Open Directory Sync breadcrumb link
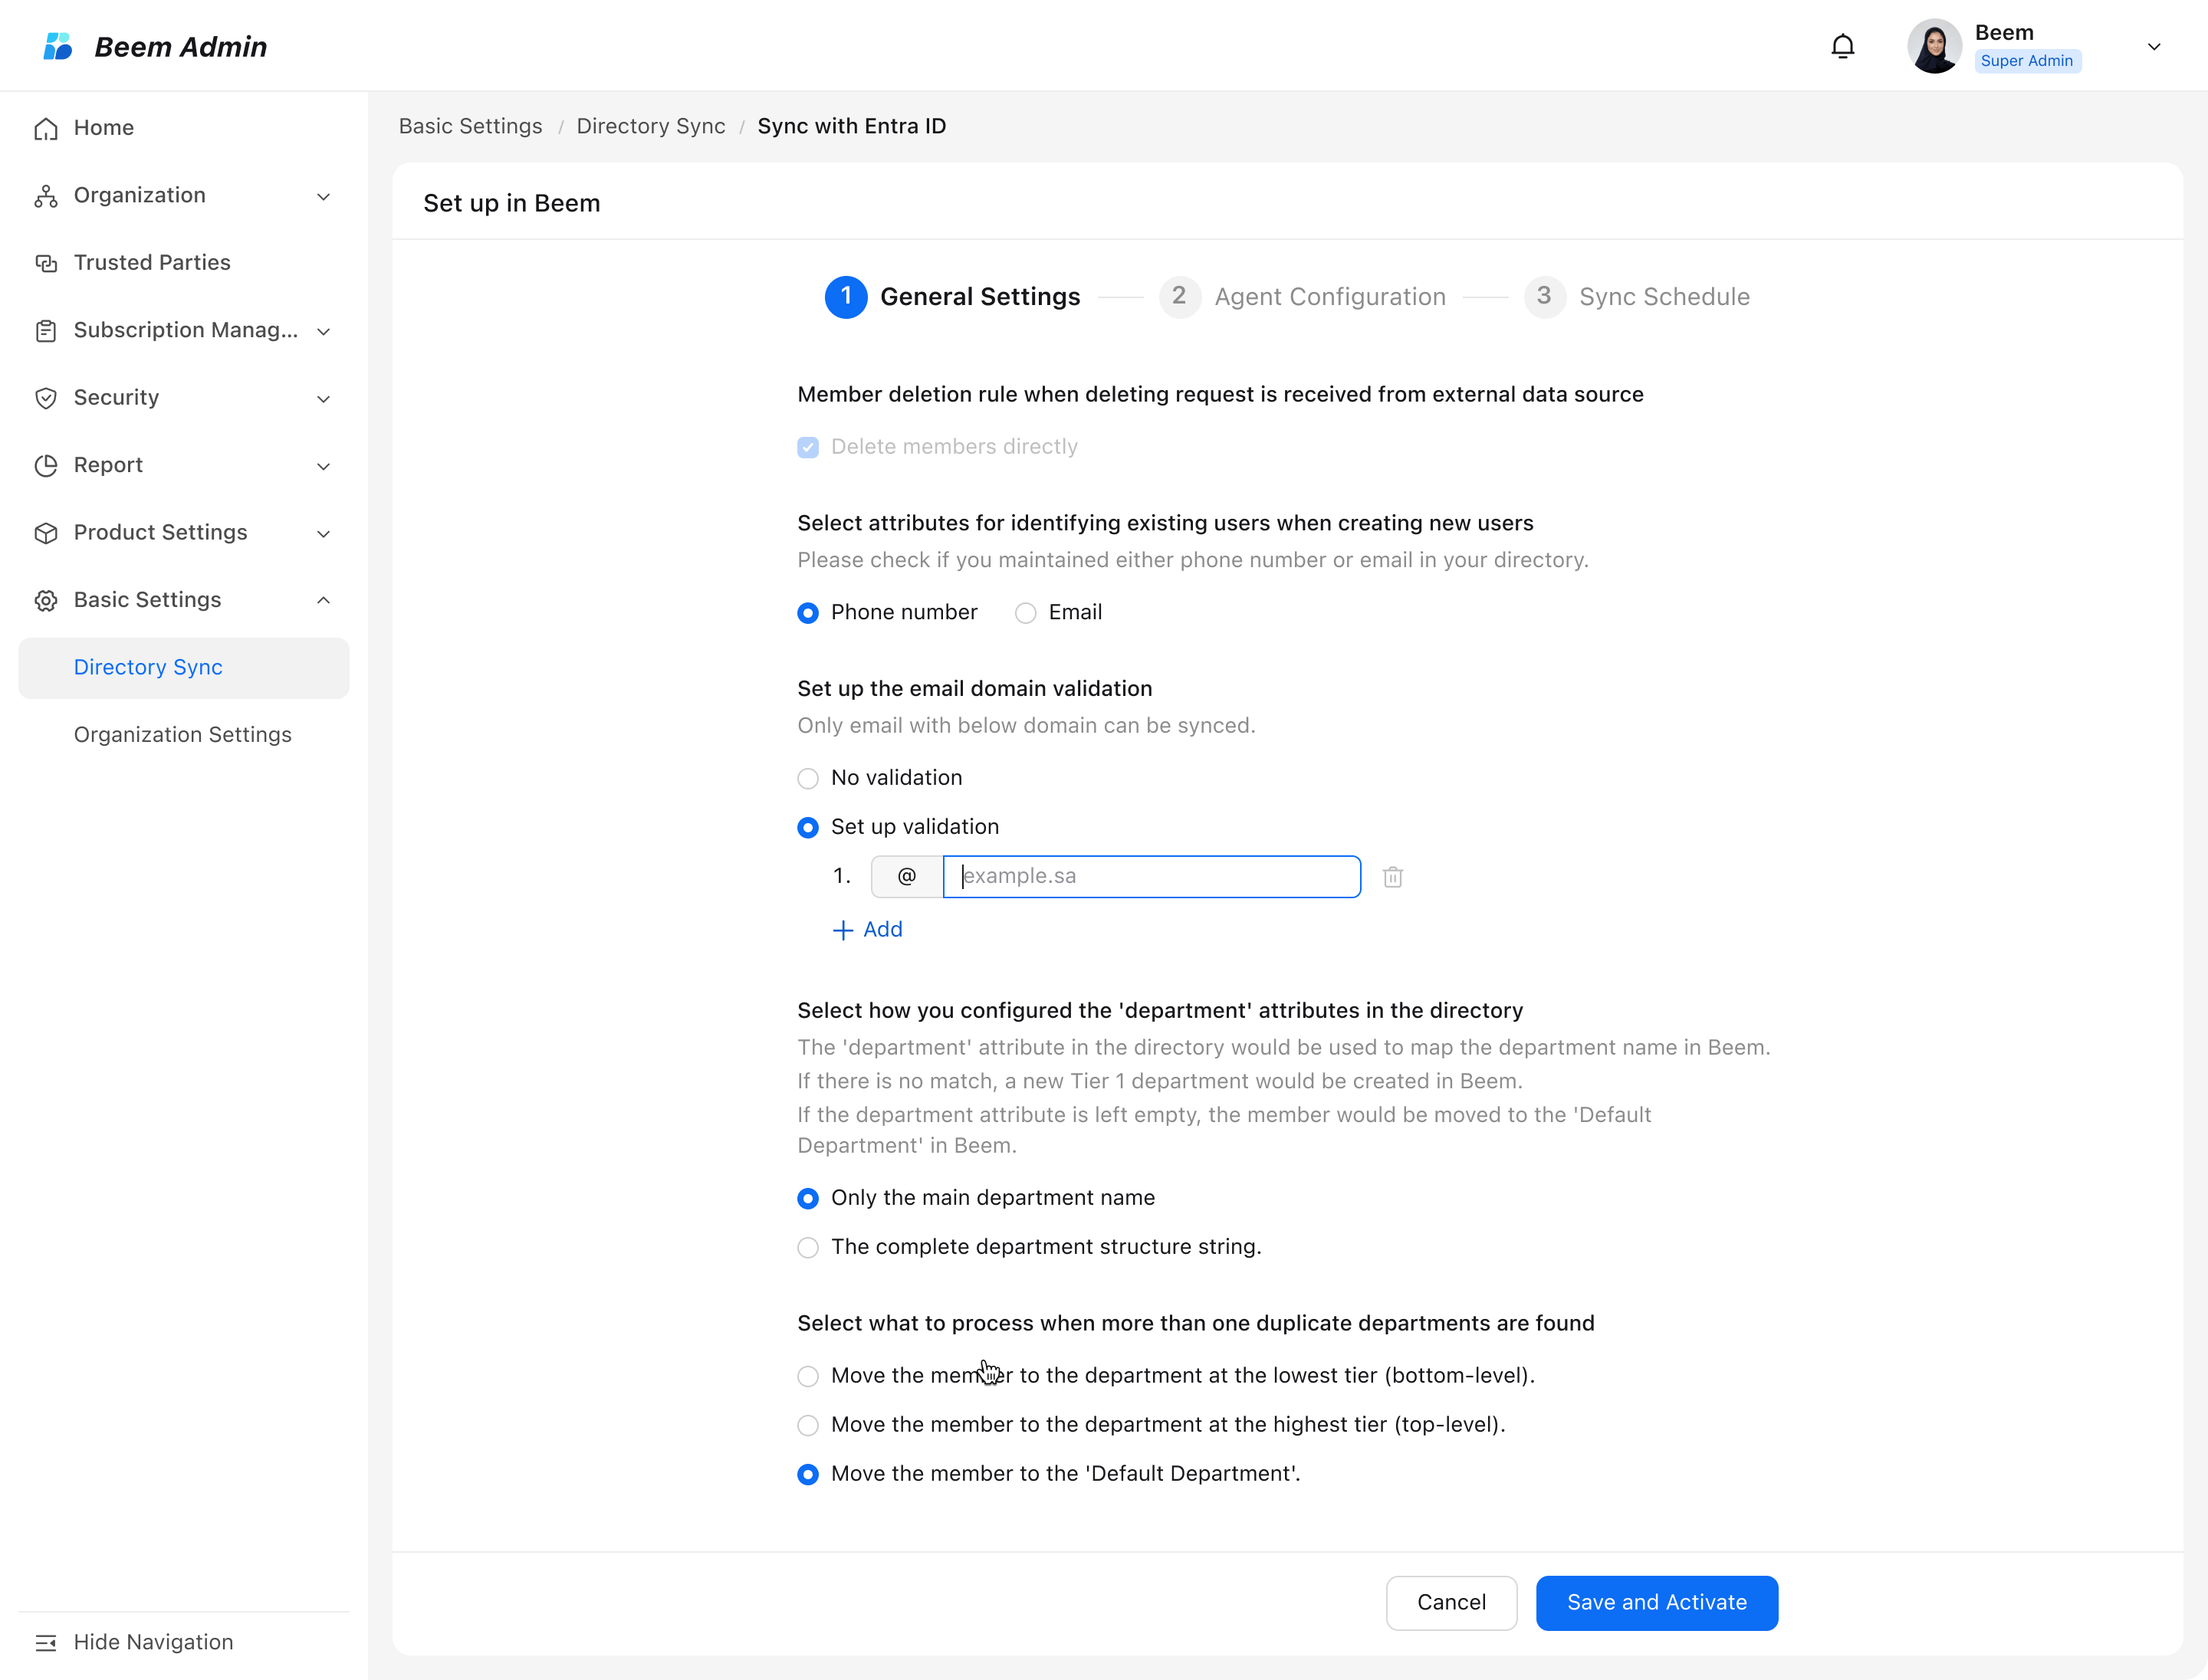The height and width of the screenshot is (1680, 2208). (650, 126)
